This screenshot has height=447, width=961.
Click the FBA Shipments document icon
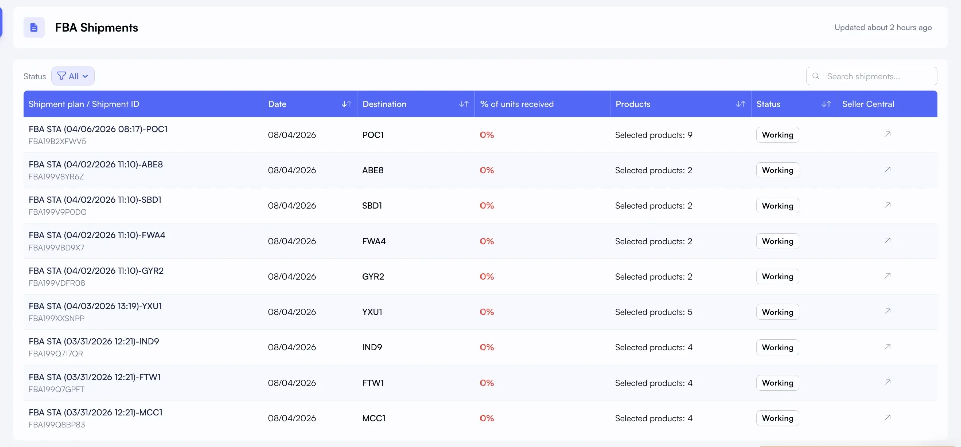click(x=34, y=27)
